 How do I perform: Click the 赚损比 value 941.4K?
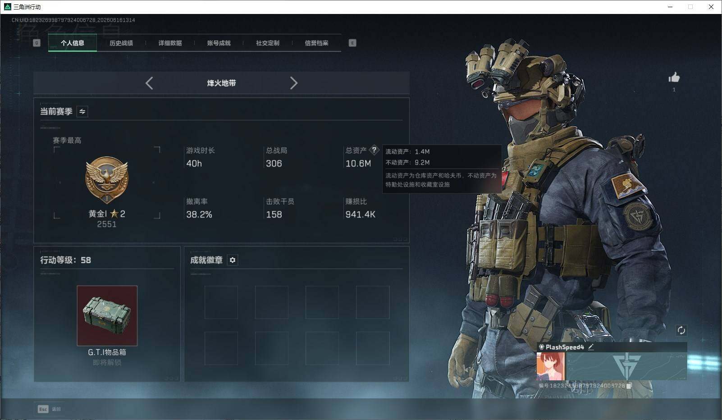[x=361, y=215]
